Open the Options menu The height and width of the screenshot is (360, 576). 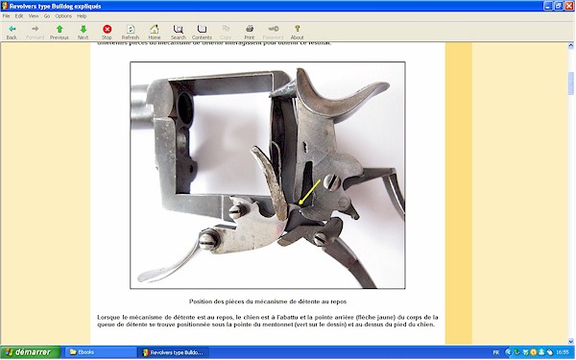click(x=63, y=16)
